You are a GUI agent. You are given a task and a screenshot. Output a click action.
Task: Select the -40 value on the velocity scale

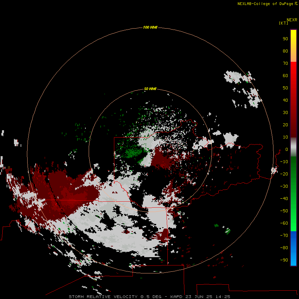pyautogui.click(x=284, y=199)
